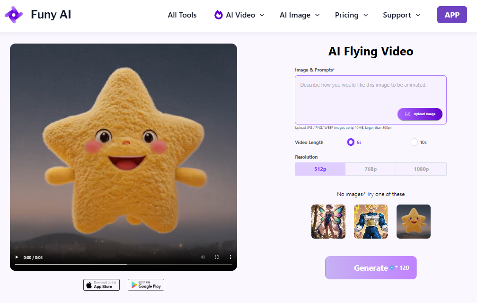
Task: Open the video player three-dot options menu
Action: tap(230, 257)
